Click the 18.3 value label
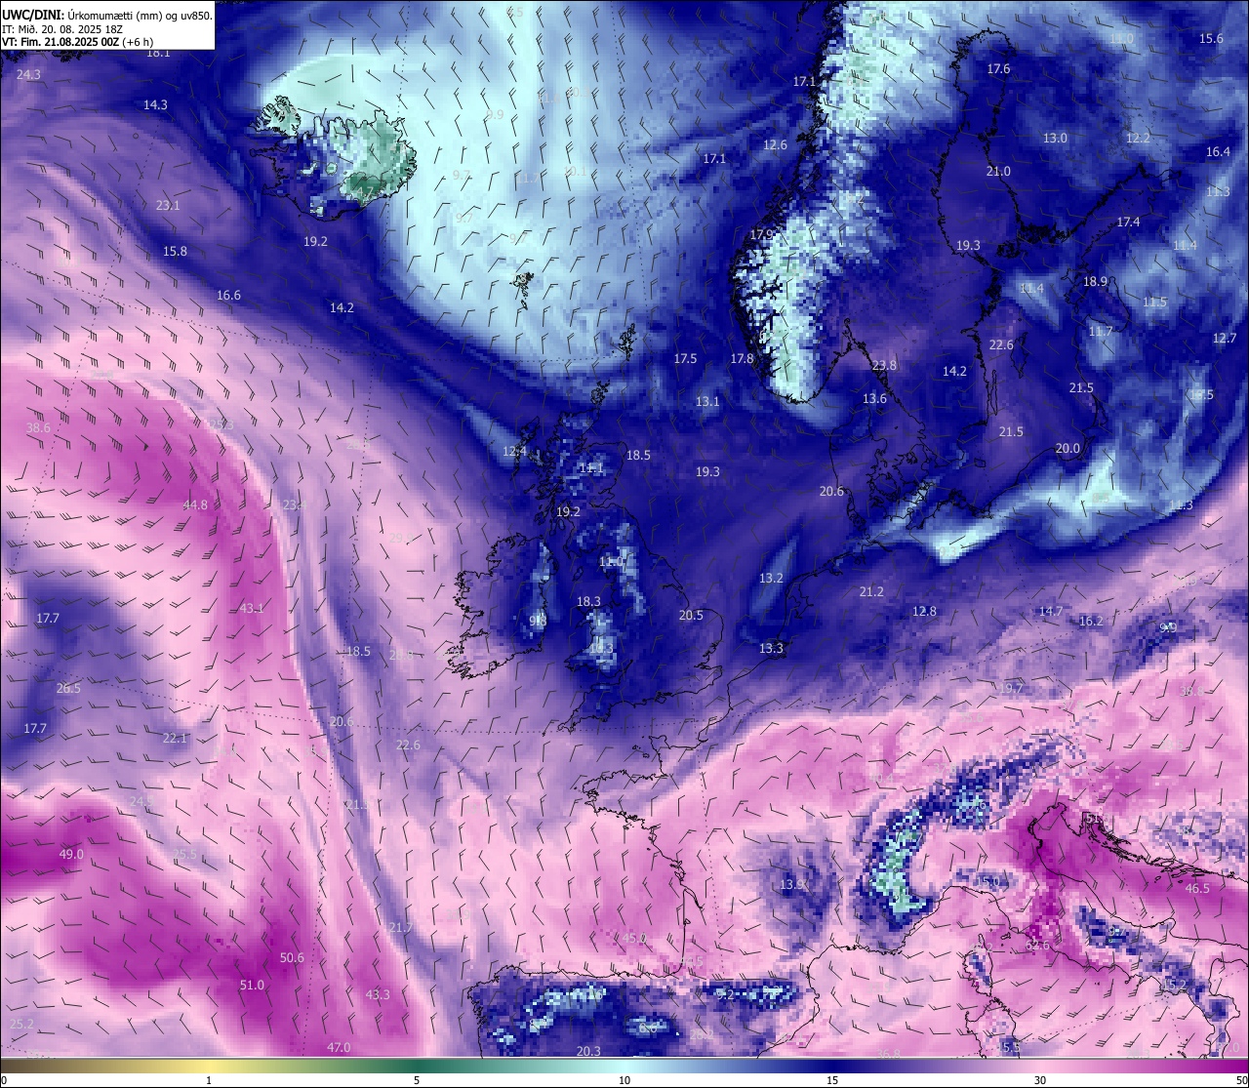The image size is (1249, 1088). point(588,601)
